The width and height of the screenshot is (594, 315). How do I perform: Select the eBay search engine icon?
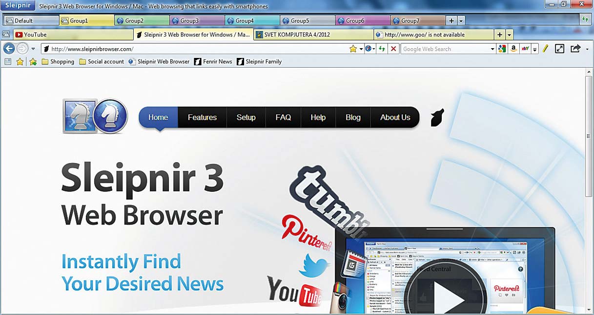525,49
